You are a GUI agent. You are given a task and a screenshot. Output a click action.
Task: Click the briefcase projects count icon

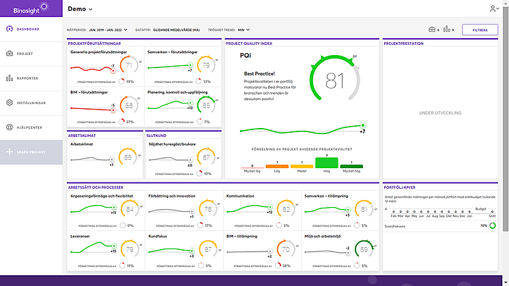pos(432,29)
